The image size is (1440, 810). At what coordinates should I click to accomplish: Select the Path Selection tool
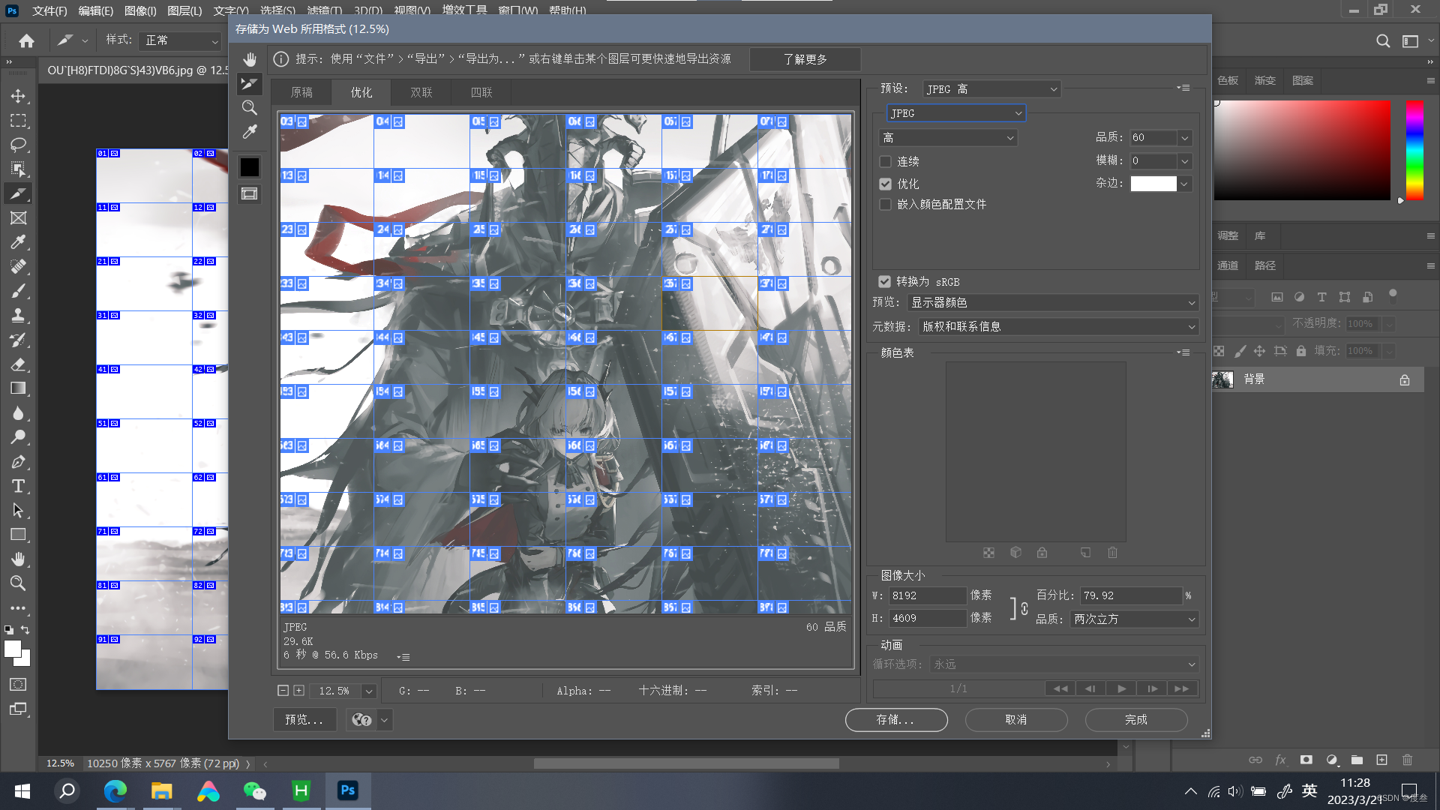point(18,511)
